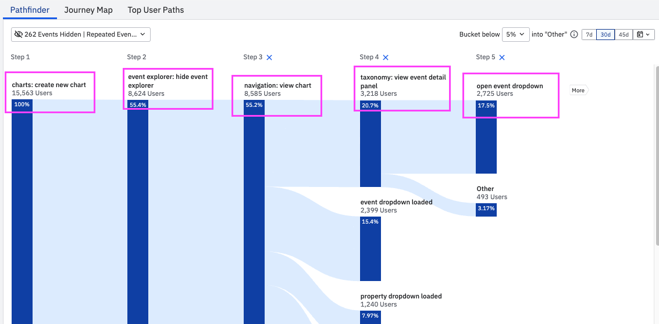
Task: Select the 30d time range
Action: (x=605, y=35)
